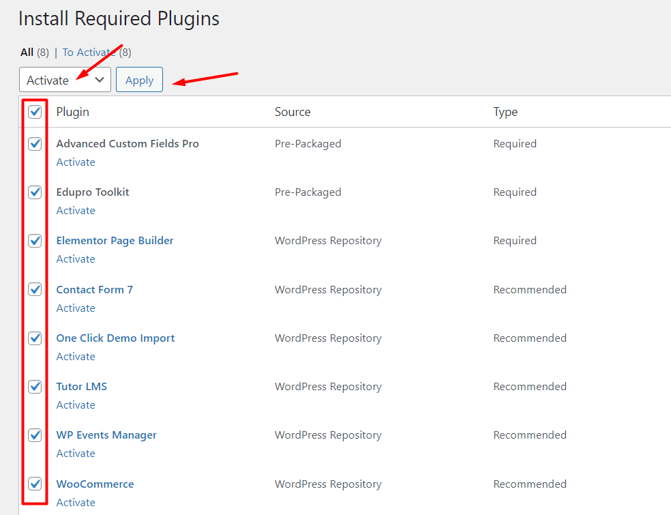Toggle the Tutor LMS checkbox

[x=35, y=387]
